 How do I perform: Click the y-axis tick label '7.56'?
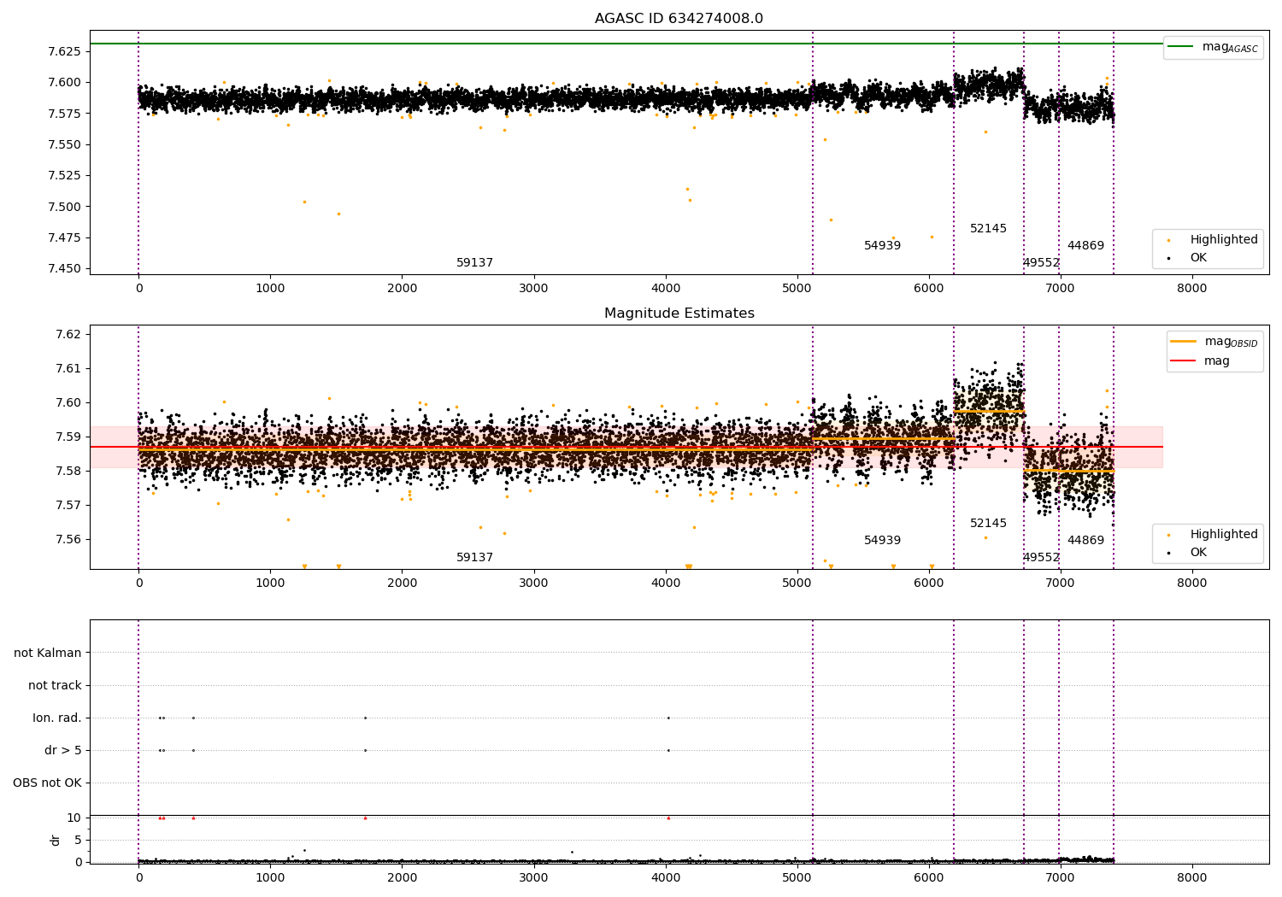tap(68, 539)
